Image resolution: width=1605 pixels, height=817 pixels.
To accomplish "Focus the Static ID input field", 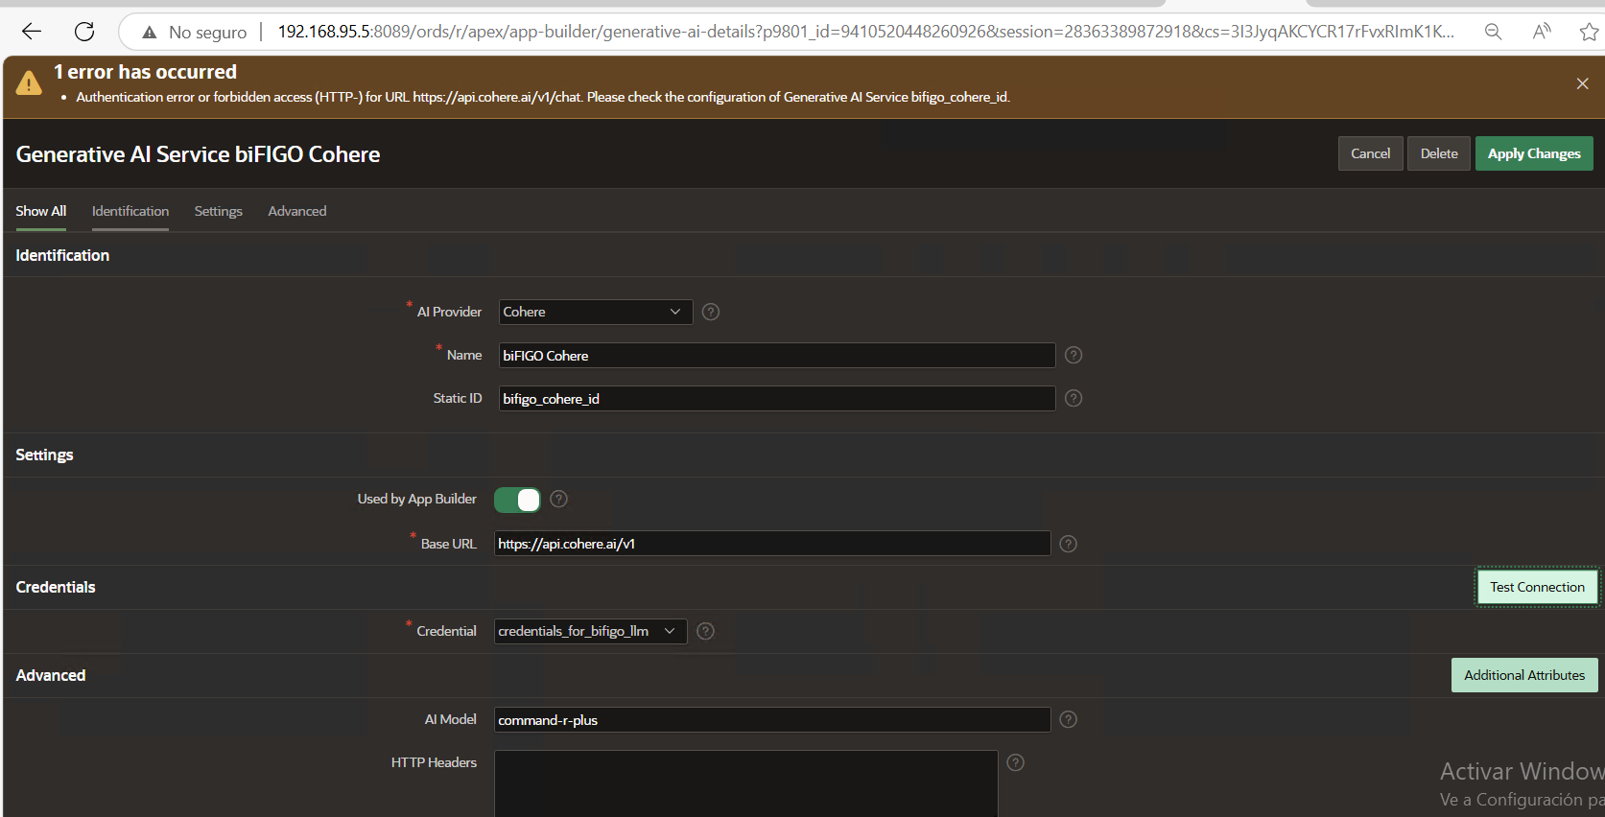I will [777, 398].
